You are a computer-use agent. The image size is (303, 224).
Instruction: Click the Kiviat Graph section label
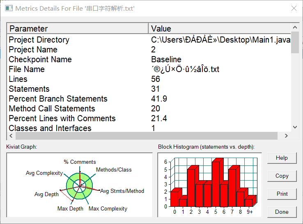tap(21, 147)
